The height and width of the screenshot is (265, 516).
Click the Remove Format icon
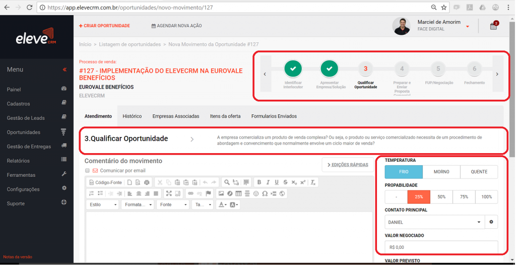click(x=313, y=182)
